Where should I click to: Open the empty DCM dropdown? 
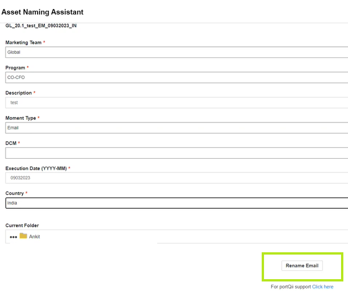(x=177, y=153)
